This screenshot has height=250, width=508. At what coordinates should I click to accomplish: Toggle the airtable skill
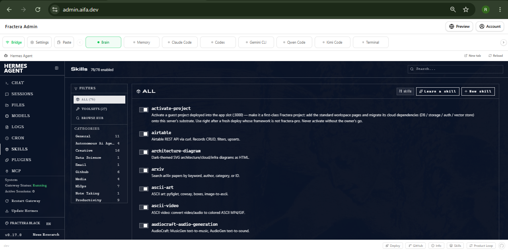point(144,134)
